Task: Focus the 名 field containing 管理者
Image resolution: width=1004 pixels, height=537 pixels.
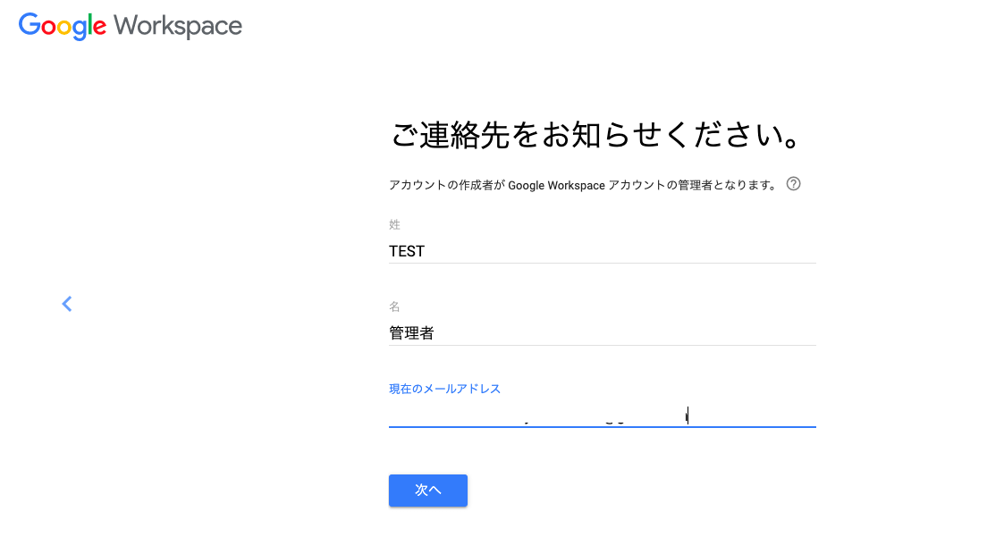Action: tap(602, 333)
